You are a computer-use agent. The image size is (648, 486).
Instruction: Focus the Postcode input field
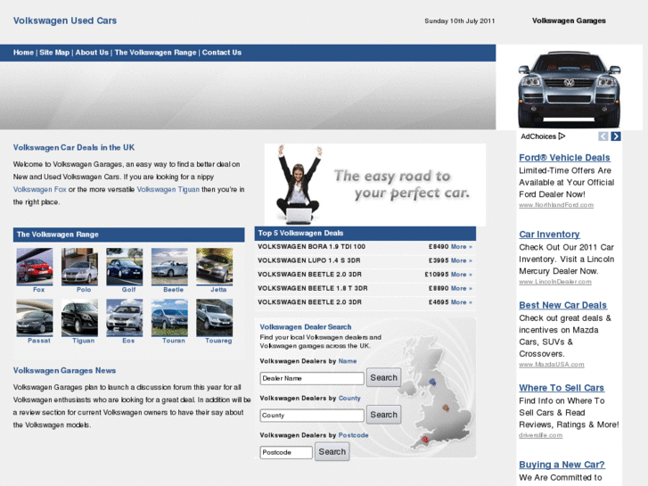click(286, 452)
